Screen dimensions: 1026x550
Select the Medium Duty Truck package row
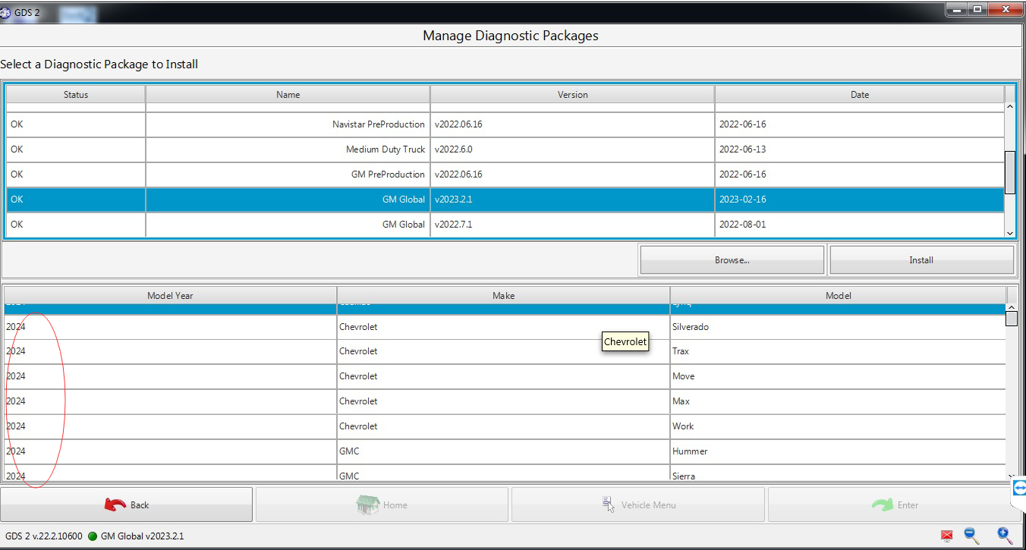(505, 149)
